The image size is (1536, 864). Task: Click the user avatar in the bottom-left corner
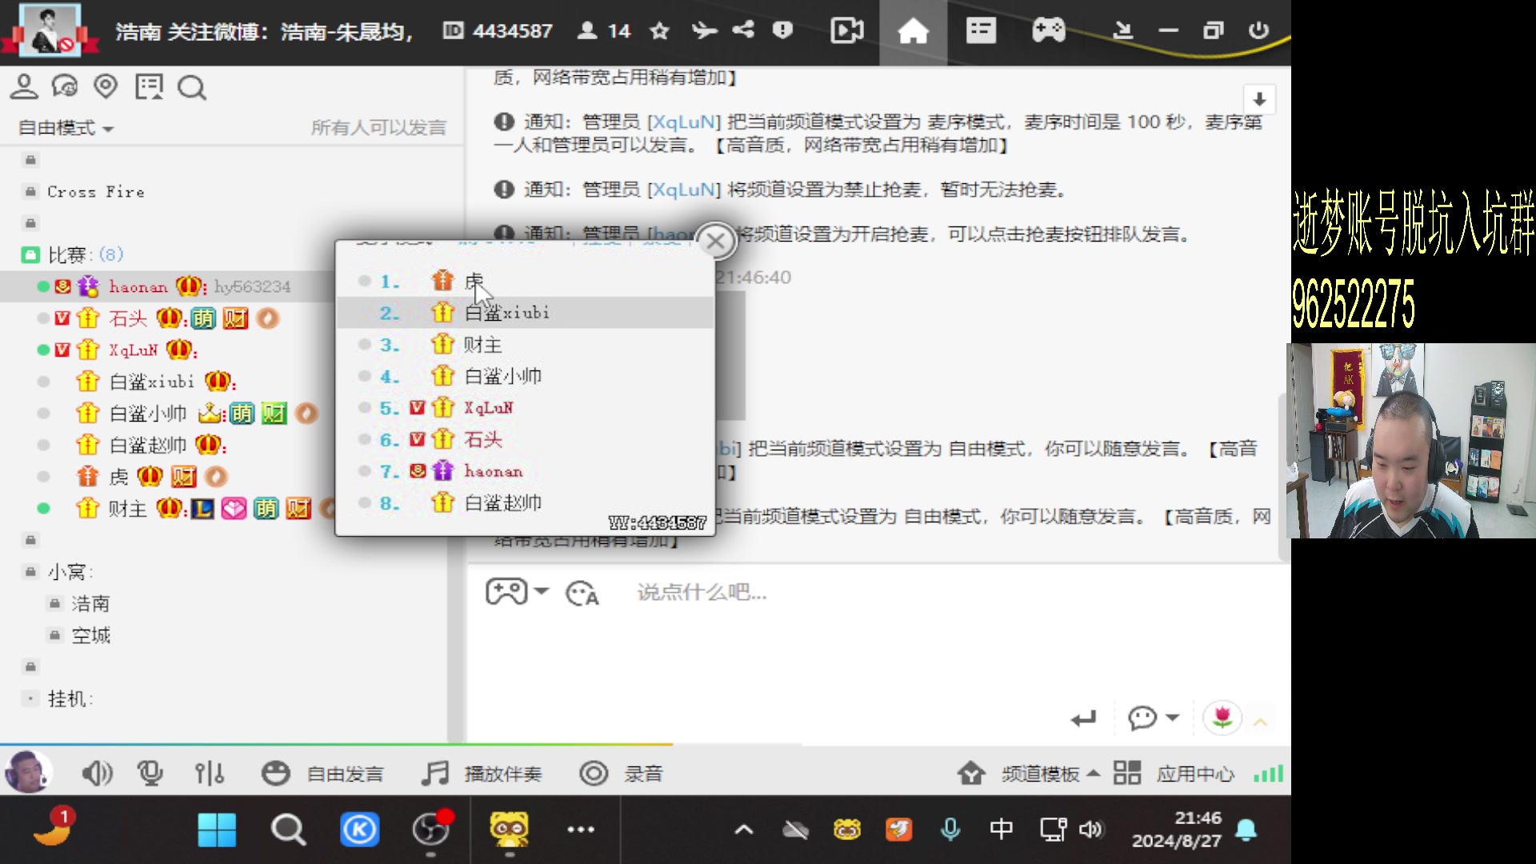pos(27,772)
